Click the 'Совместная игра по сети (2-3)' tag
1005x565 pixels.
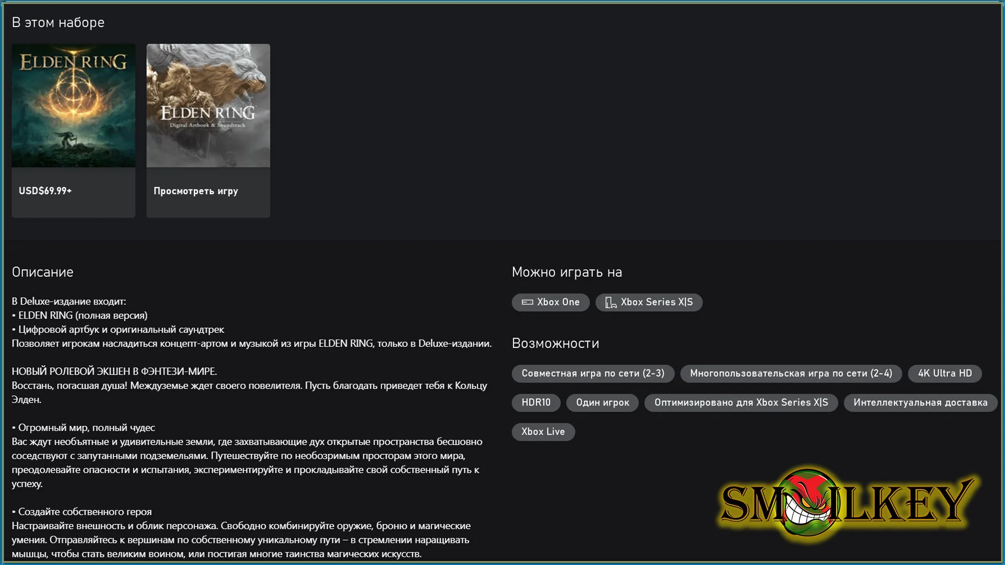point(593,374)
